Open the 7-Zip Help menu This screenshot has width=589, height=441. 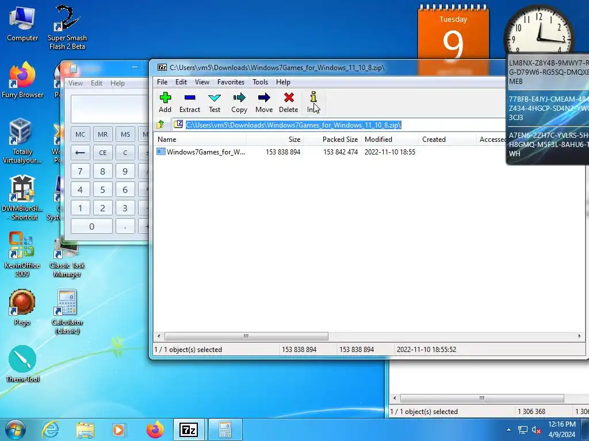(x=283, y=82)
